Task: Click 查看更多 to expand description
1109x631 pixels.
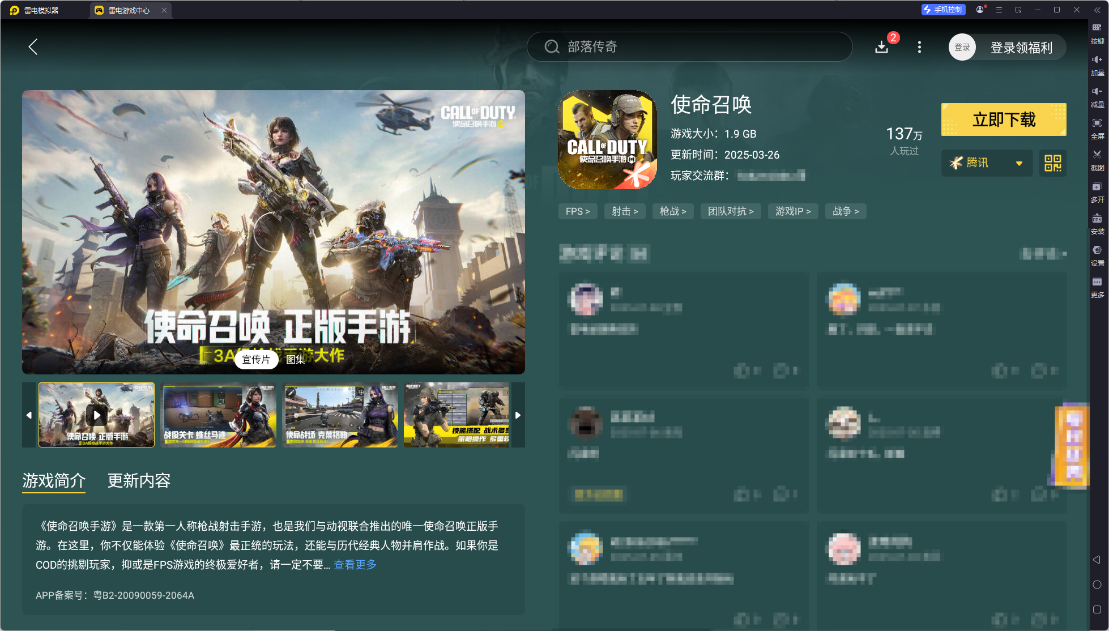Action: click(x=355, y=565)
